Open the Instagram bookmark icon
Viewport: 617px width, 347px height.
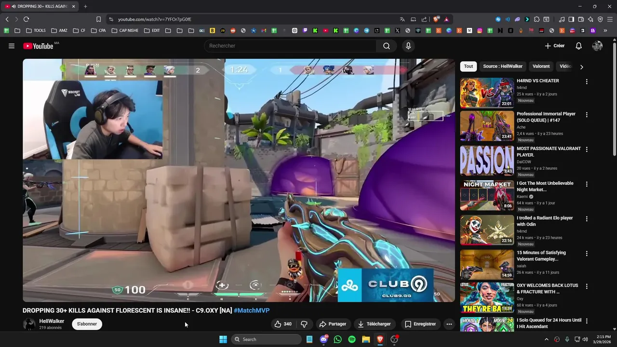coord(480,30)
